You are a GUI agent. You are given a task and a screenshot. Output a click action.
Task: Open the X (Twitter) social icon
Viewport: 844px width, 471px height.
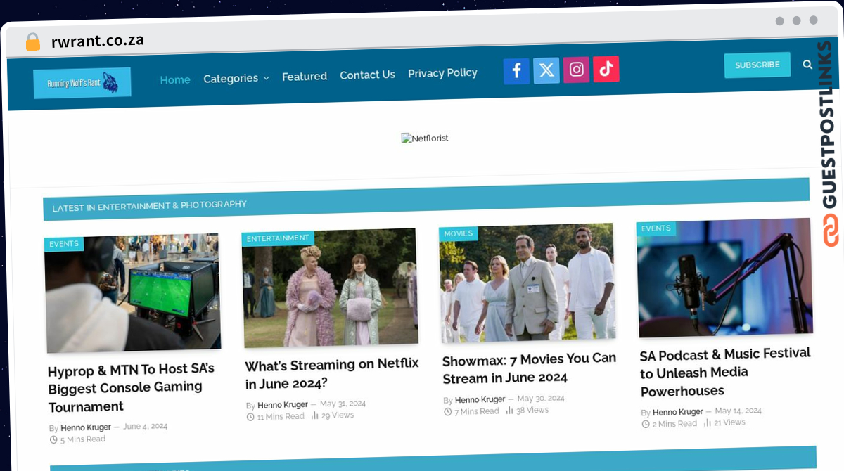click(546, 70)
